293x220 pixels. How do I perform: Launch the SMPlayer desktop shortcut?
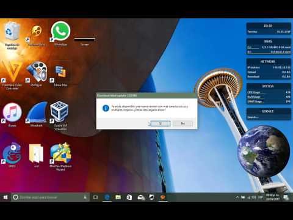[x=37, y=75]
